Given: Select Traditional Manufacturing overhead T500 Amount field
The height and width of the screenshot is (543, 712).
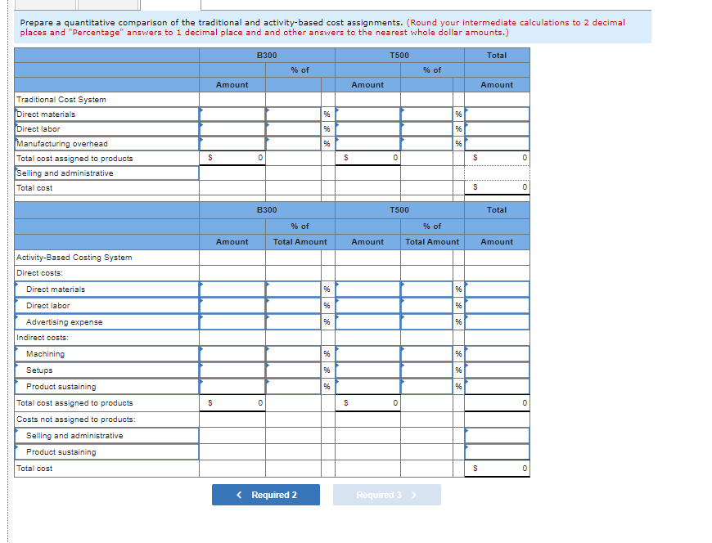Looking at the screenshot, I should [367, 144].
